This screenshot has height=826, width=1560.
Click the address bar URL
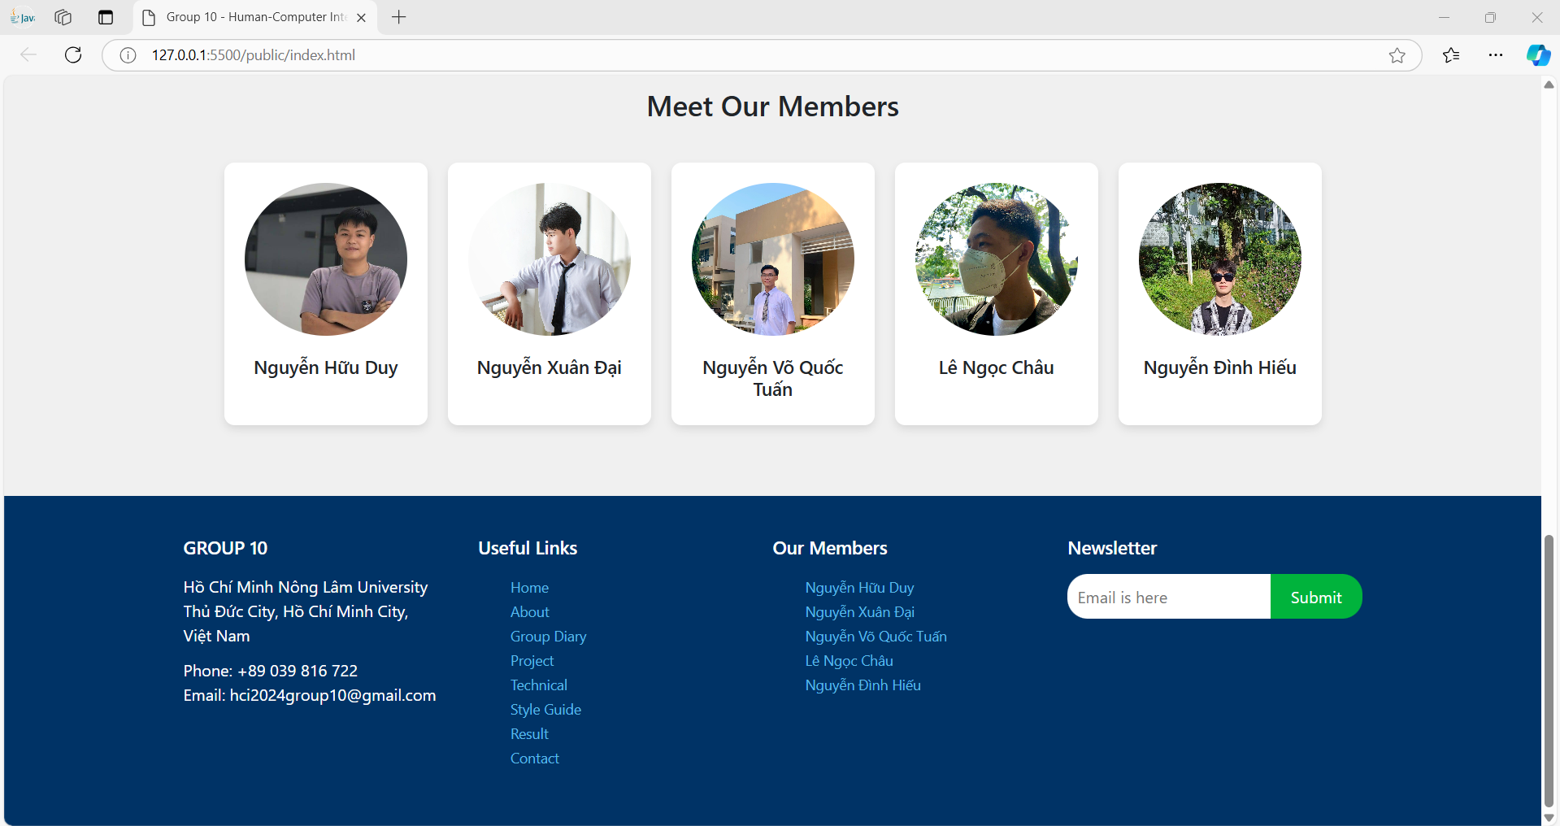[x=254, y=55]
